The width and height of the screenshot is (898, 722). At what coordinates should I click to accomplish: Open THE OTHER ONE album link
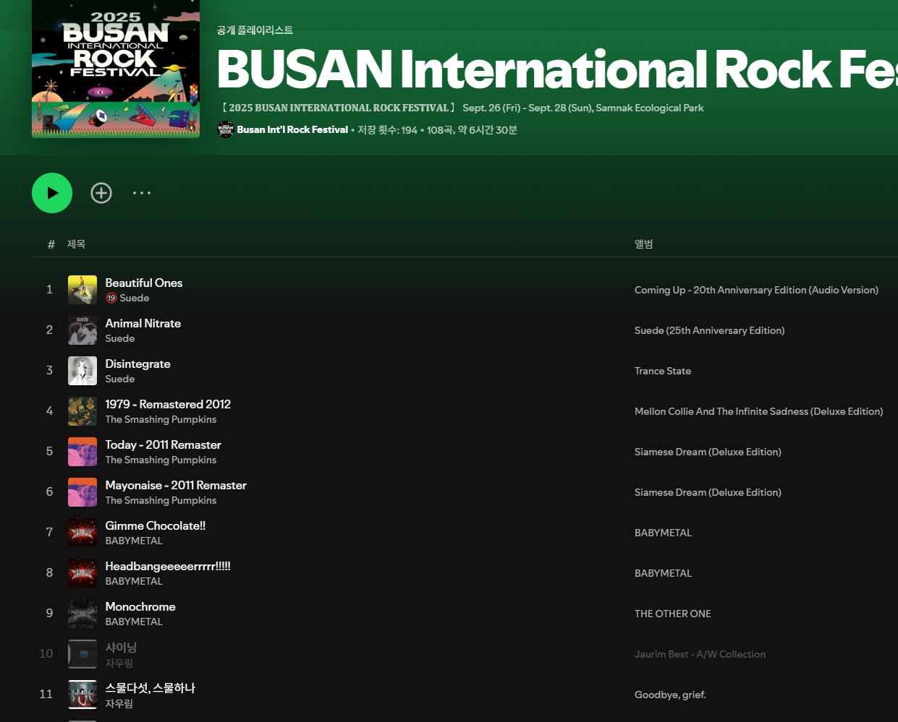pos(673,614)
